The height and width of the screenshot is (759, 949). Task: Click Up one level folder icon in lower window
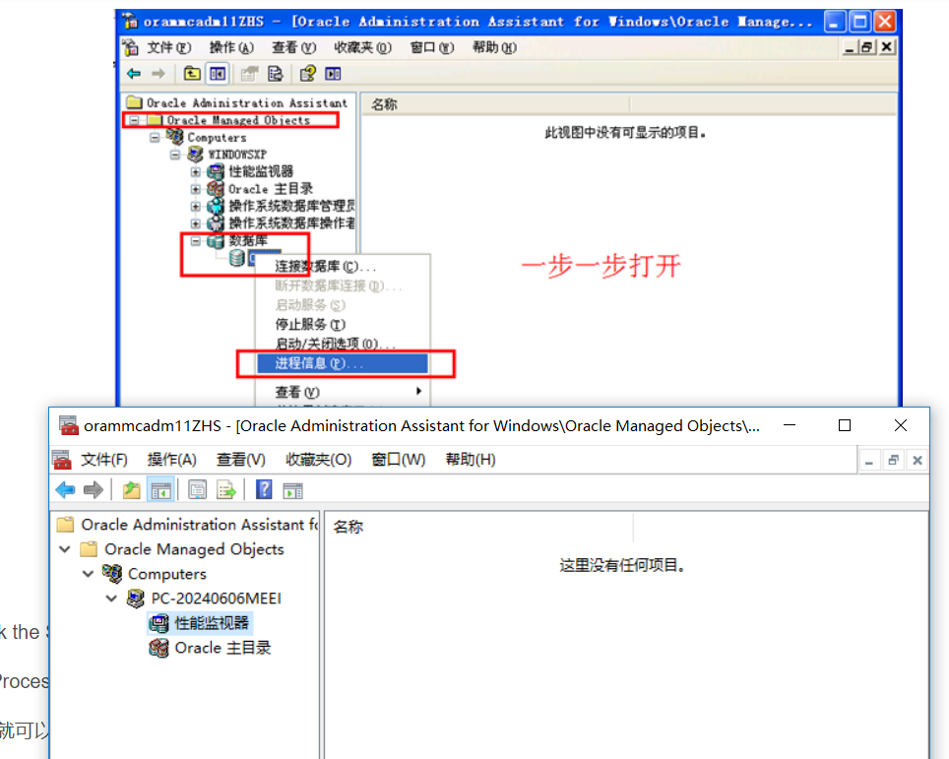[x=131, y=489]
